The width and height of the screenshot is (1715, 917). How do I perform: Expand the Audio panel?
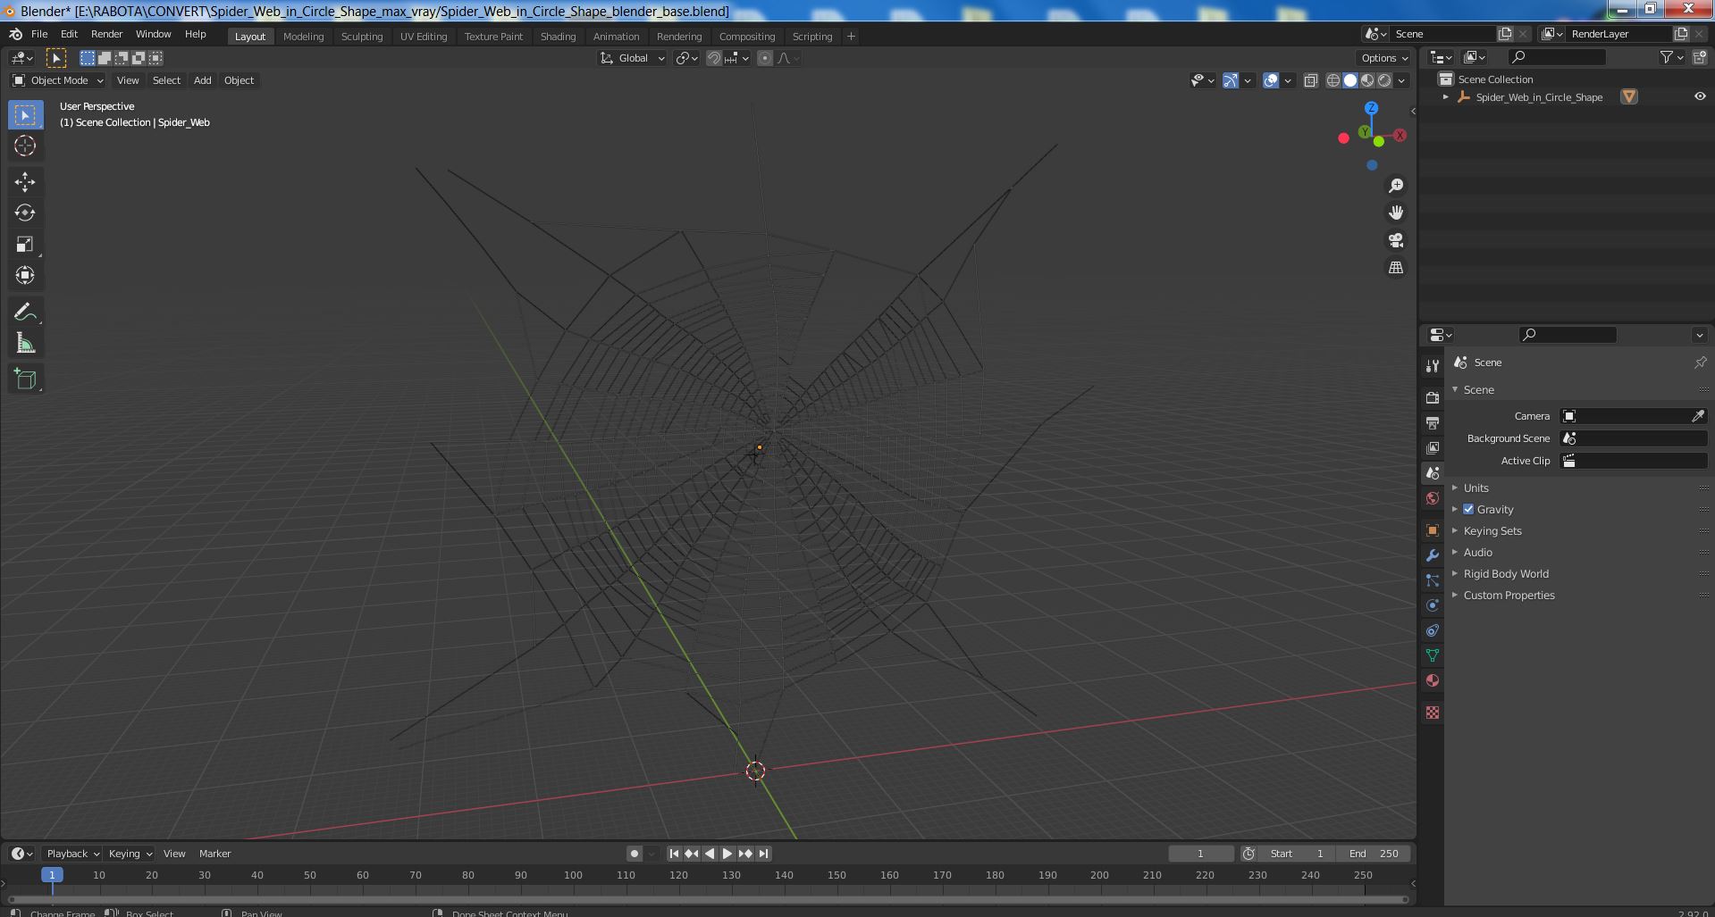(x=1477, y=552)
